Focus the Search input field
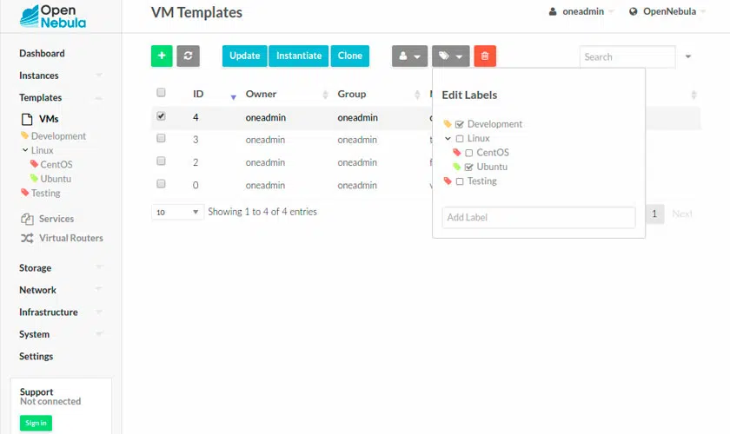The height and width of the screenshot is (434, 730). coord(627,56)
